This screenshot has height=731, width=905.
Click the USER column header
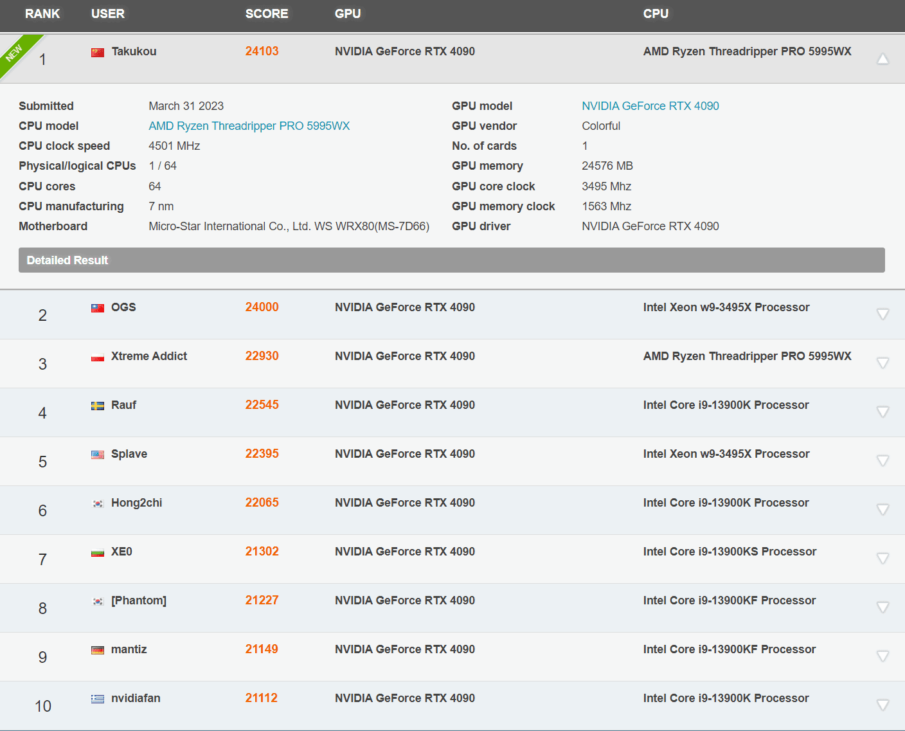pyautogui.click(x=108, y=14)
